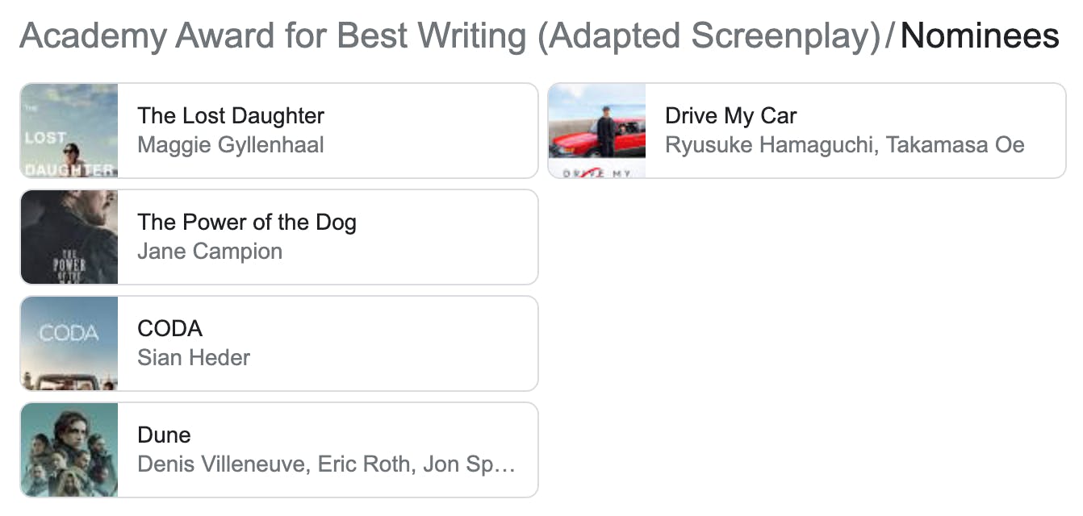Viewport: 1083px width, 516px height.
Task: Select the Dune title link
Action: 165,435
